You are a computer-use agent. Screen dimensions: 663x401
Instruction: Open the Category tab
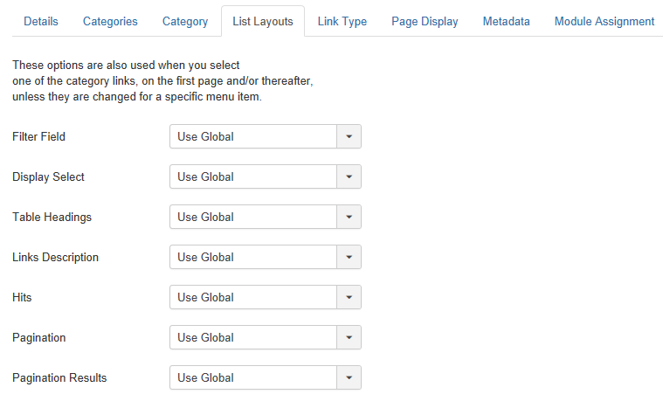click(185, 21)
